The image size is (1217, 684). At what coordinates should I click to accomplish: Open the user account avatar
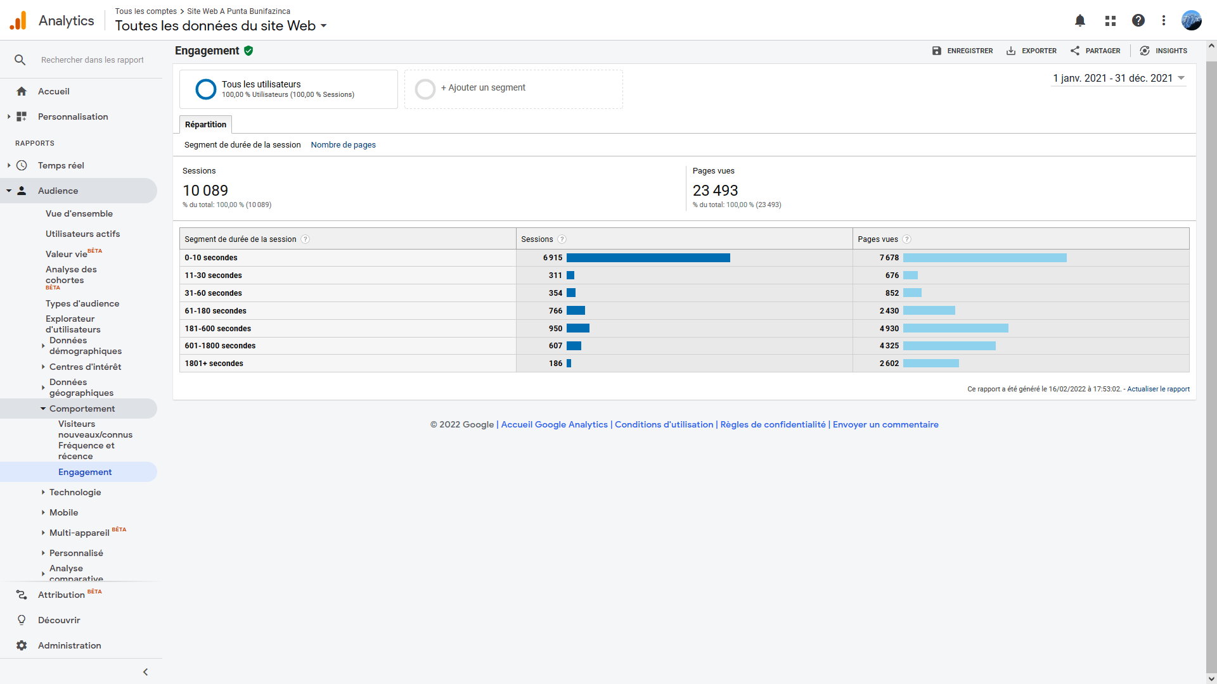point(1192,20)
